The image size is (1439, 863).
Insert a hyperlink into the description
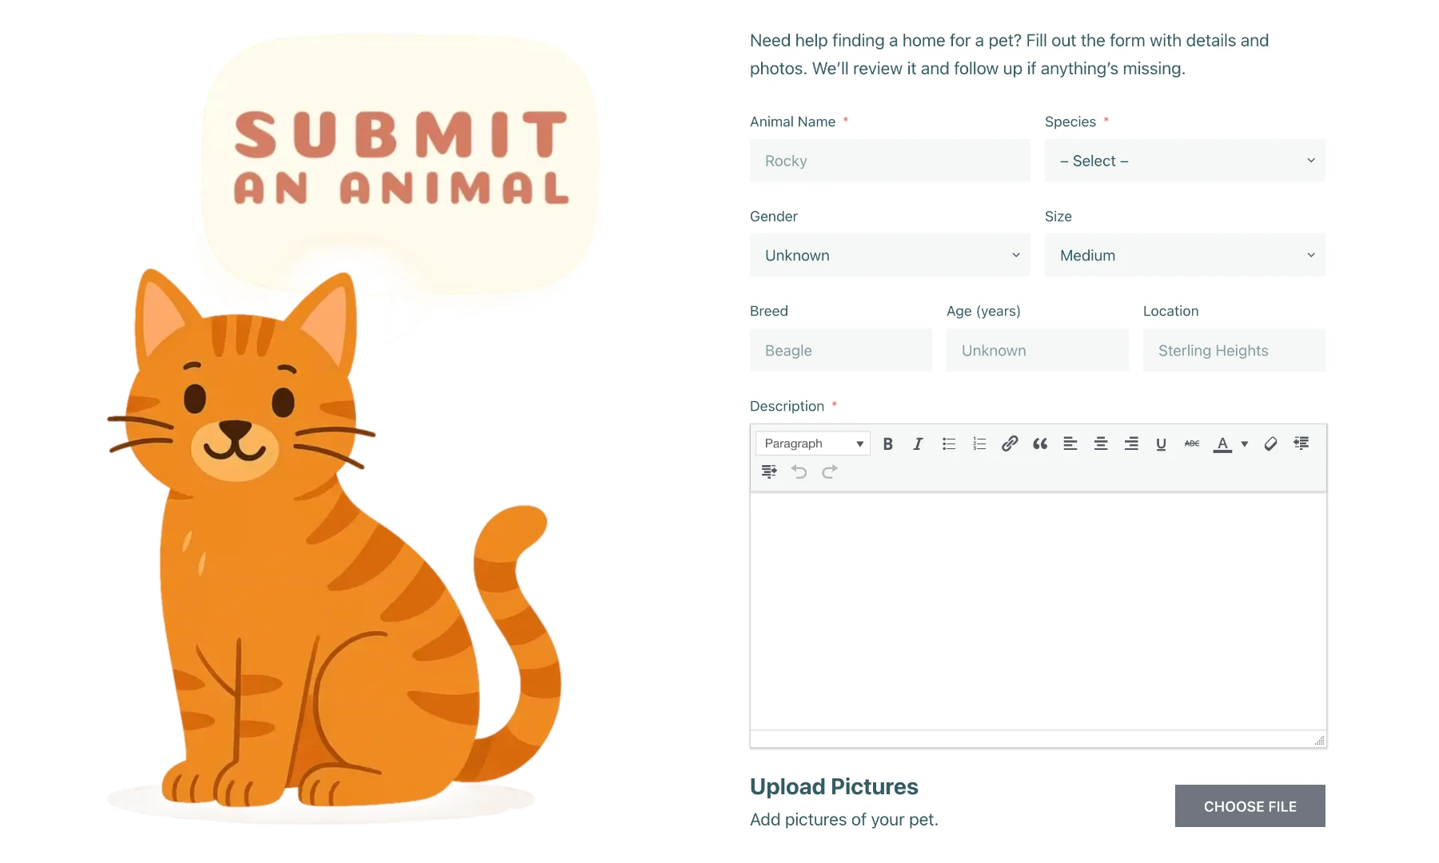click(1009, 444)
